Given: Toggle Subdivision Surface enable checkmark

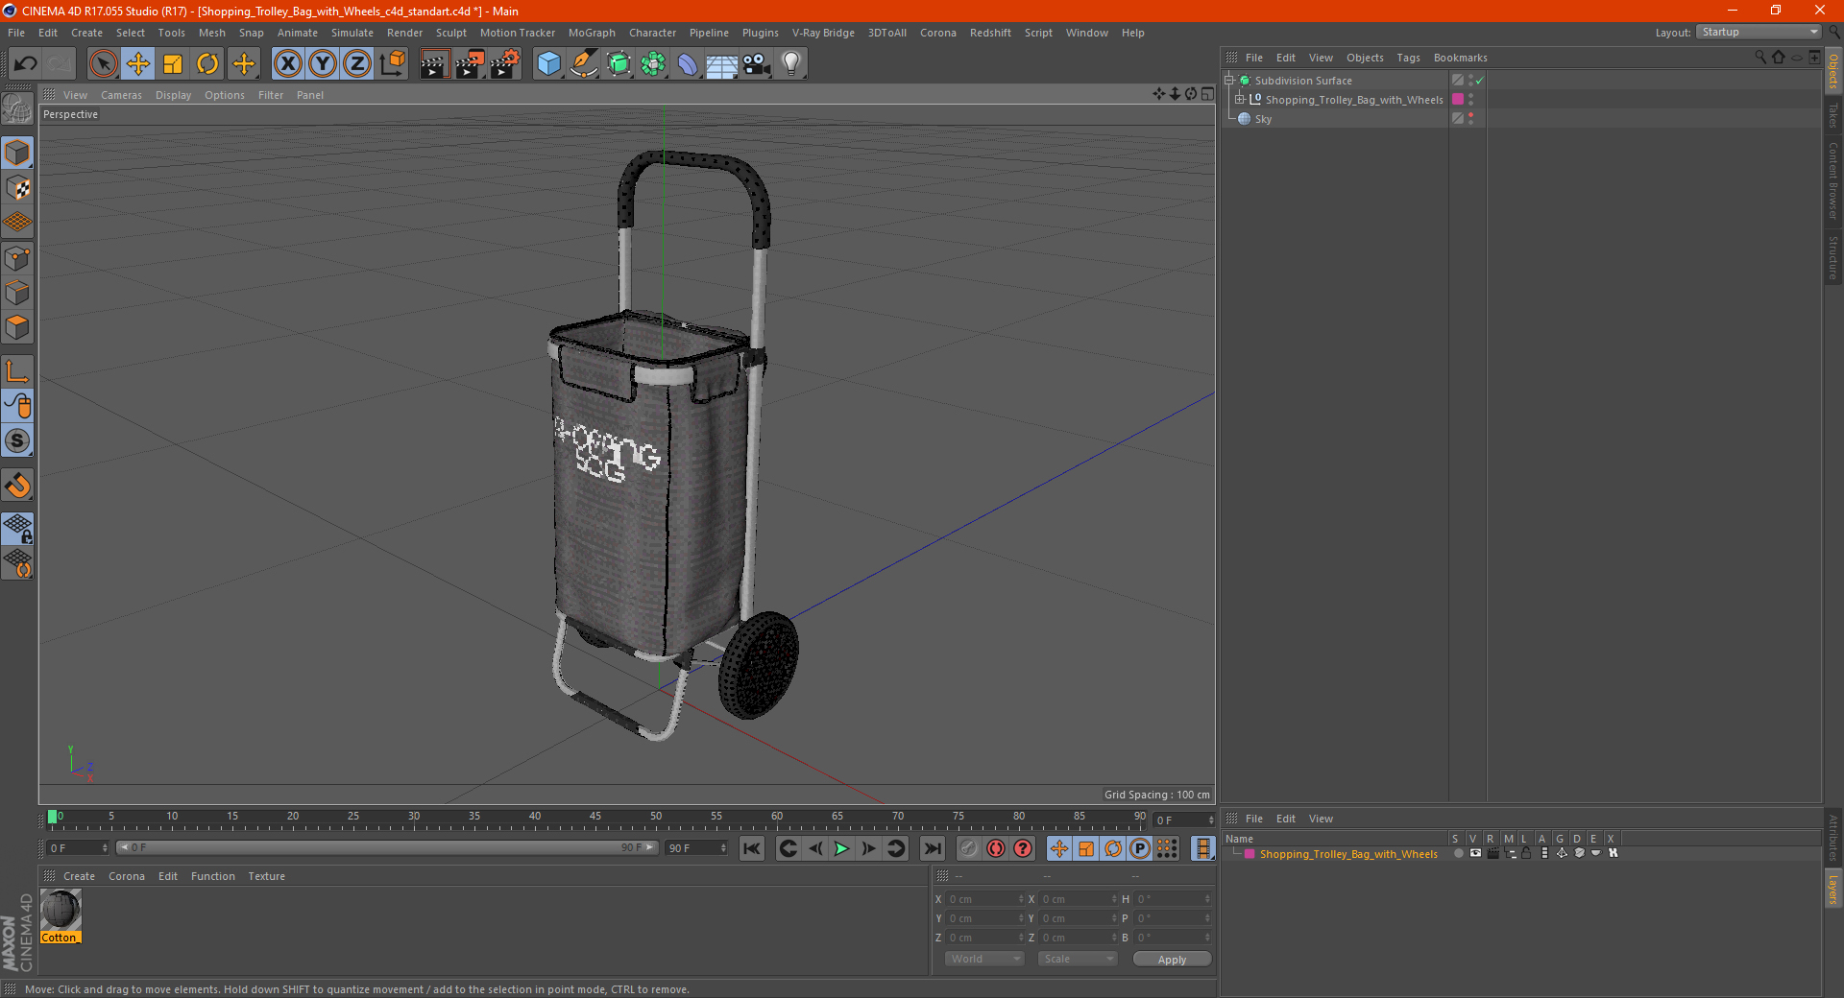Looking at the screenshot, I should [1480, 81].
